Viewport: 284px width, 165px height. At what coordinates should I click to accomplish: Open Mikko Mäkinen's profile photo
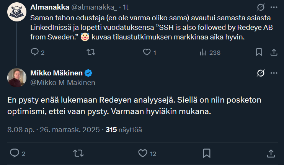17,78
